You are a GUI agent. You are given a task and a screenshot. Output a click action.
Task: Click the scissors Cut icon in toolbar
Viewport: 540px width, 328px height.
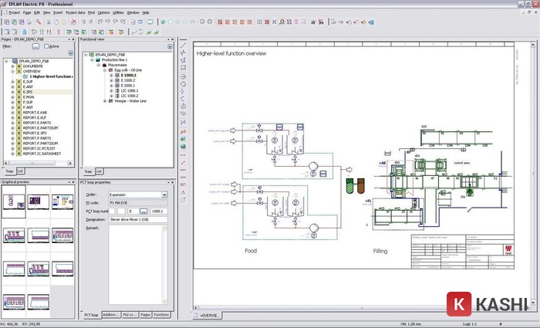(48, 22)
